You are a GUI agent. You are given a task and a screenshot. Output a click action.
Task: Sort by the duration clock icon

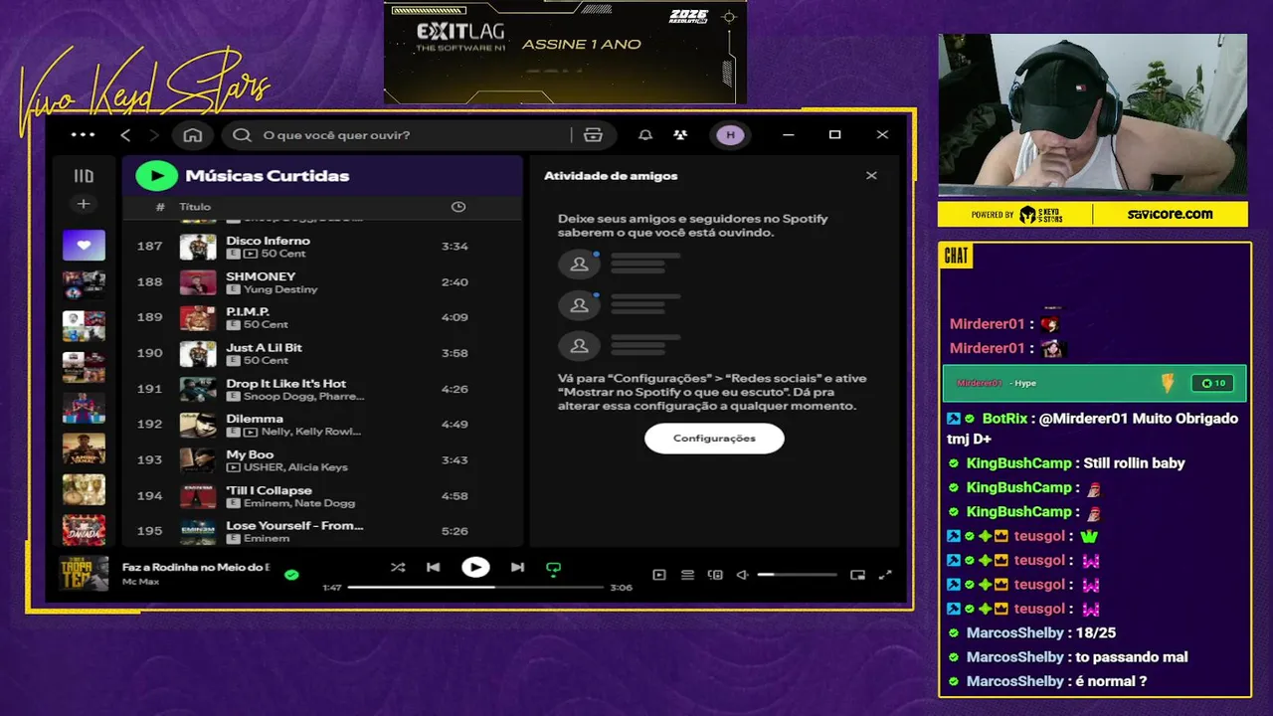(458, 207)
